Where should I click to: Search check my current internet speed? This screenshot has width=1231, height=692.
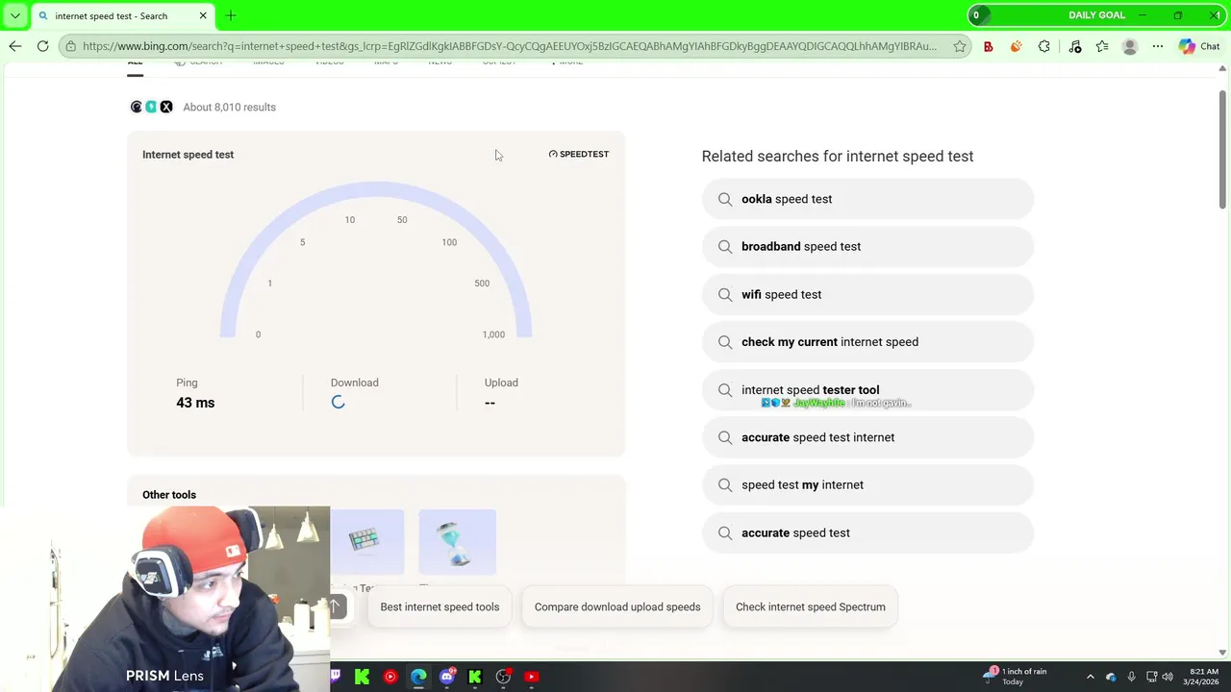coord(867,341)
